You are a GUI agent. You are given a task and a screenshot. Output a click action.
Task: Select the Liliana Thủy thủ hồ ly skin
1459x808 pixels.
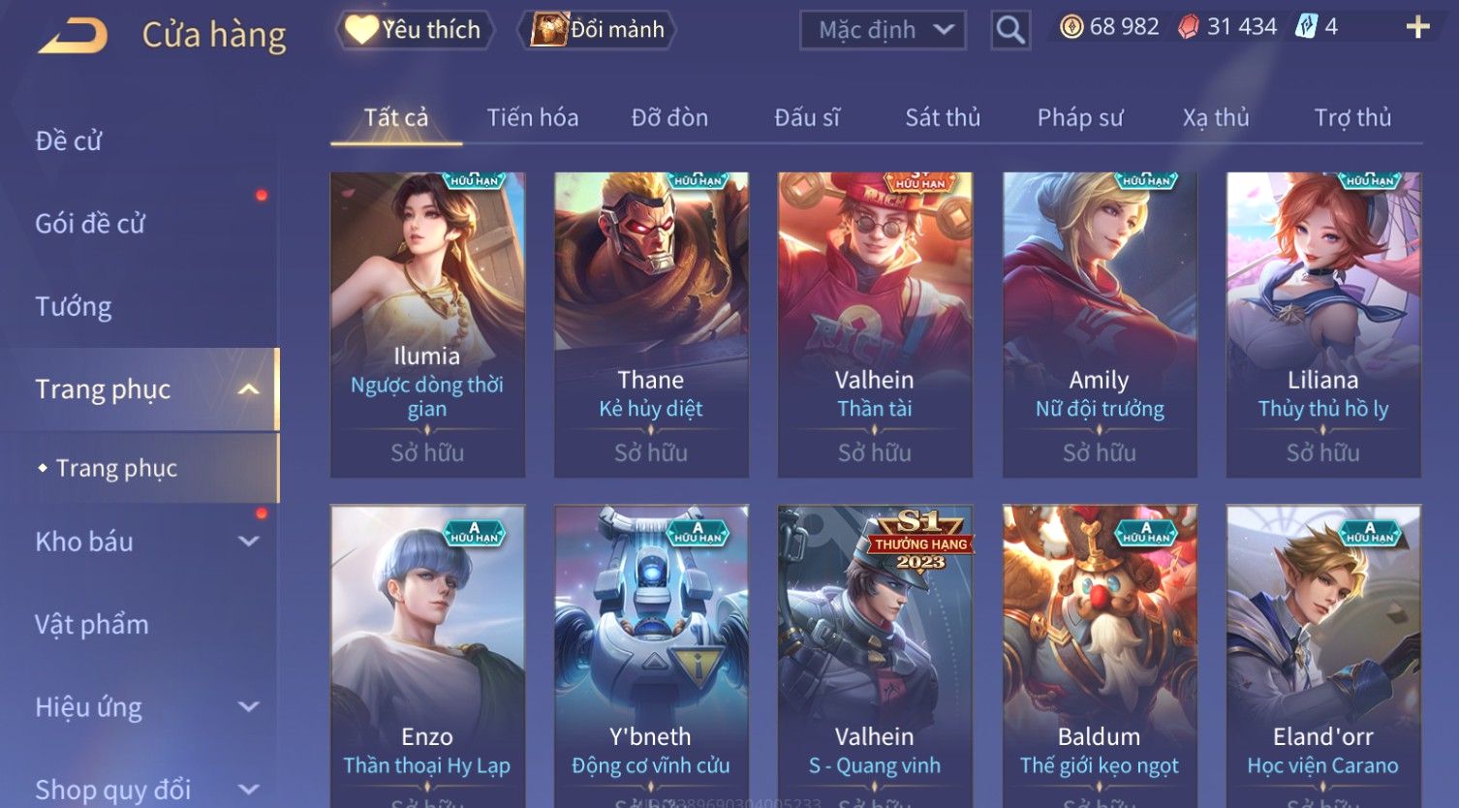pos(1323,325)
